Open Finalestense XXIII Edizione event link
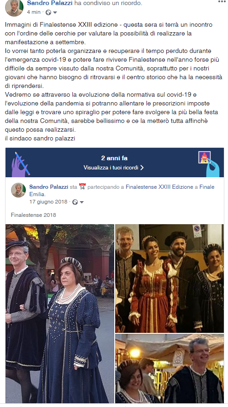 click(x=159, y=187)
